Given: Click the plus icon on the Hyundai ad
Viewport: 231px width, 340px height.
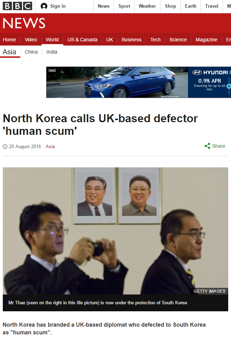Looking at the screenshot, I should coord(229,86).
